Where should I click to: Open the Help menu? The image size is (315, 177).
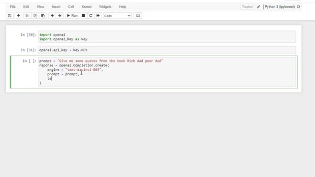point(123,6)
